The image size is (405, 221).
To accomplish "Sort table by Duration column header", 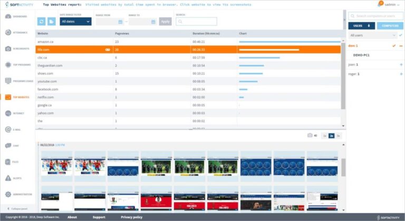I will (x=206, y=33).
